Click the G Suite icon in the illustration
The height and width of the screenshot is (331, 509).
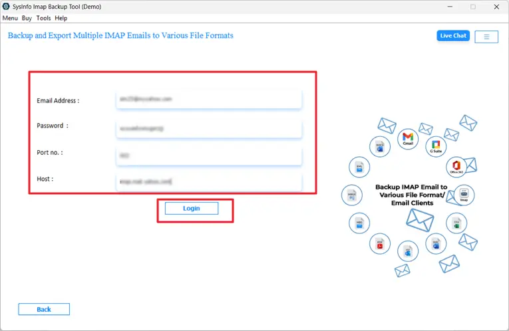tap(436, 146)
